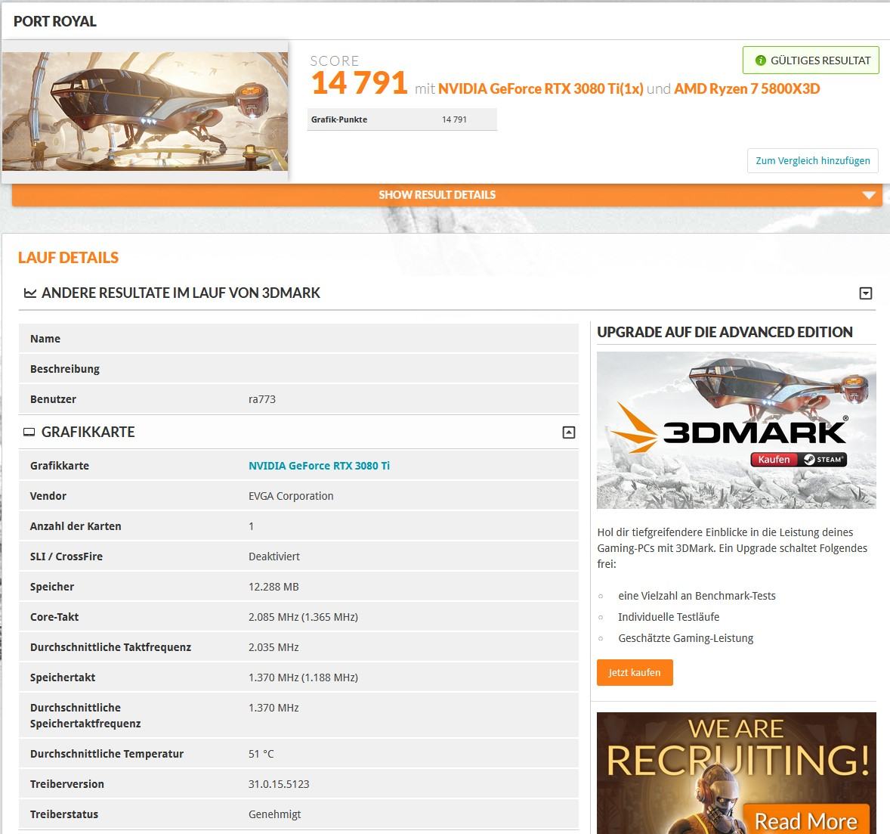Viewport: 890px width, 834px height.
Task: Click the Lauf Details heading
Action: pyautogui.click(x=68, y=257)
